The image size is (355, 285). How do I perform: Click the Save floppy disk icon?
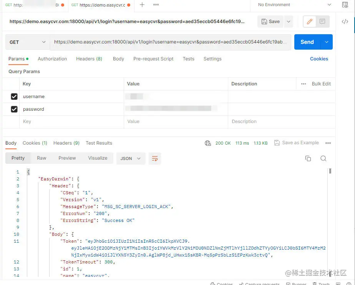(264, 22)
